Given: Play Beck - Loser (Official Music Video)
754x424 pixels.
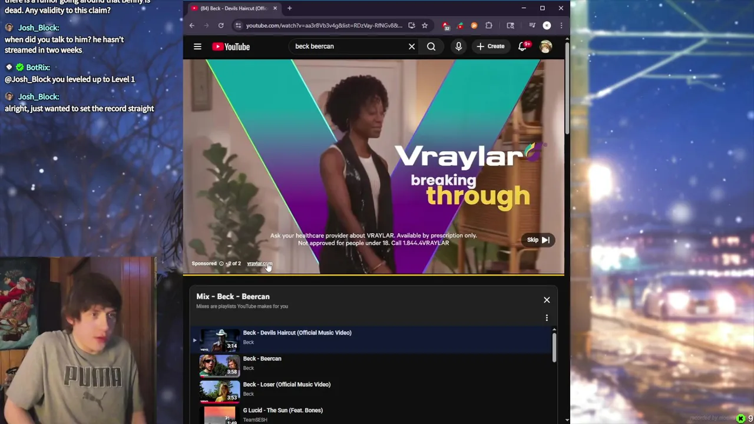Looking at the screenshot, I should [372, 391].
